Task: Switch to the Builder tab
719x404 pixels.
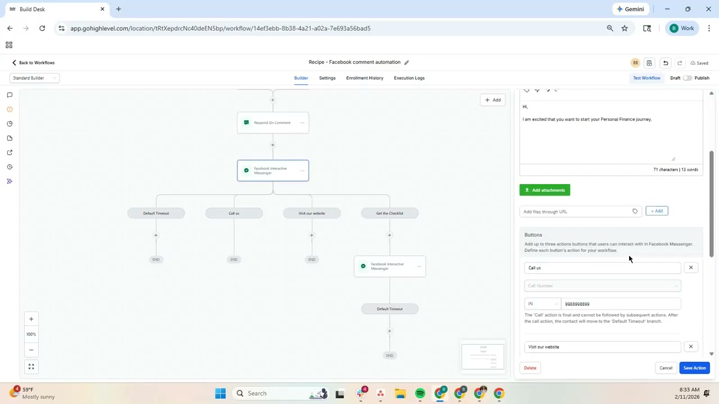Action: coord(301,78)
